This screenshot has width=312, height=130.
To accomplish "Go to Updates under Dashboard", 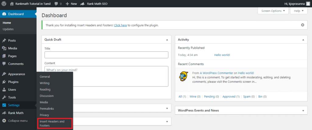I will (8, 29).
